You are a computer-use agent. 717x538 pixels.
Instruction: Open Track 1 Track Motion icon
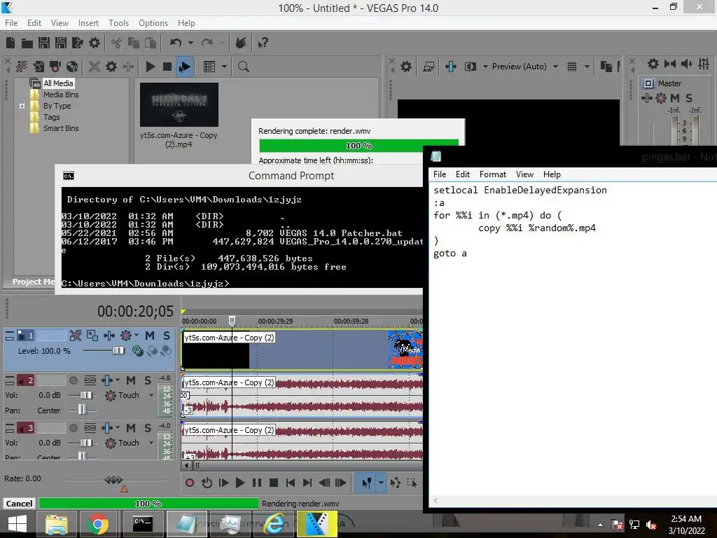(76, 336)
